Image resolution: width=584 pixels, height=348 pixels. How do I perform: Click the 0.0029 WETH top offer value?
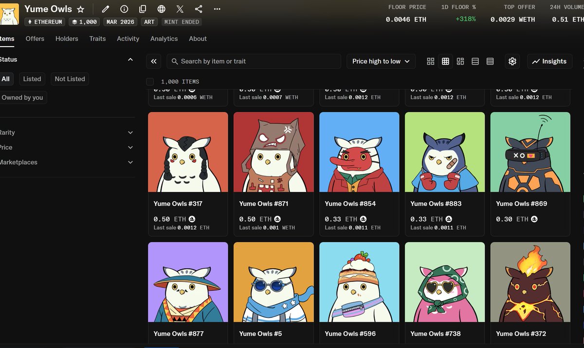point(512,19)
